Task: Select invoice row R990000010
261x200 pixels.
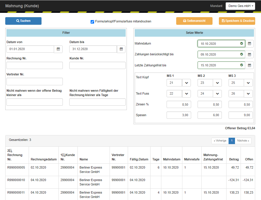Action: [130, 182]
